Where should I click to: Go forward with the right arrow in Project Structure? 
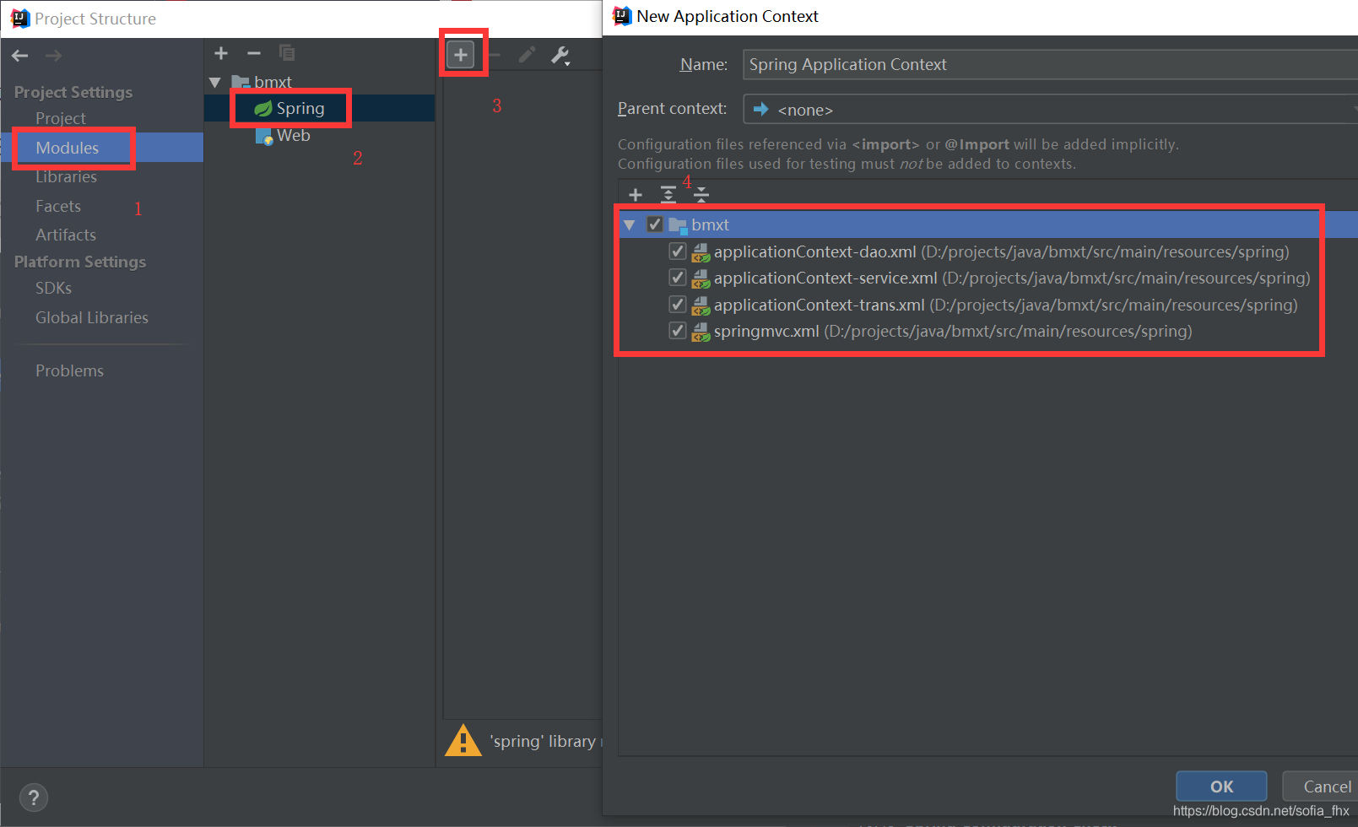point(54,56)
